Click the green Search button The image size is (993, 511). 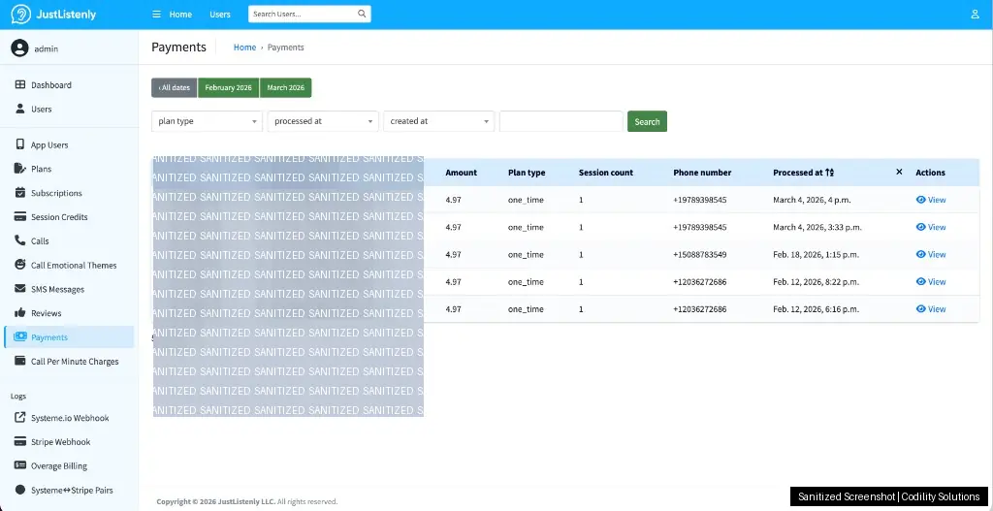647,121
